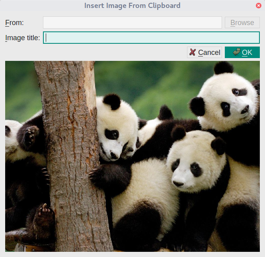Click the Image title: label
The image size is (265, 257).
[x=22, y=38]
